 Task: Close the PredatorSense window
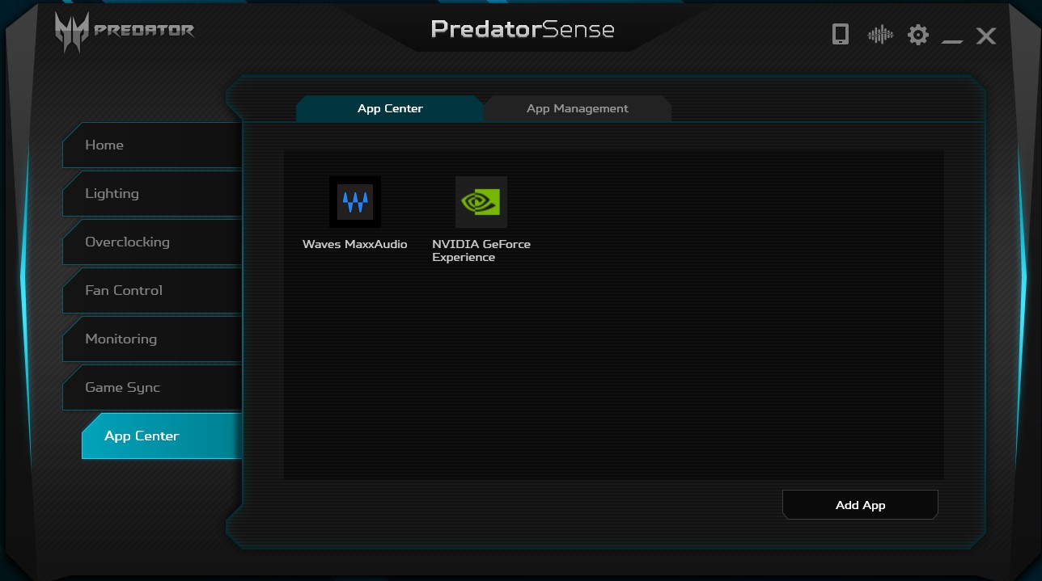[x=986, y=36]
